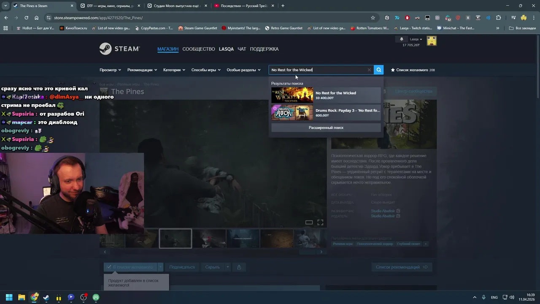Clear the Steam search field with the X
Screen dimensions: 540x304
click(x=369, y=70)
